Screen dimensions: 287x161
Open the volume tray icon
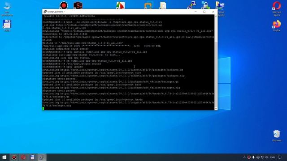click(267, 157)
